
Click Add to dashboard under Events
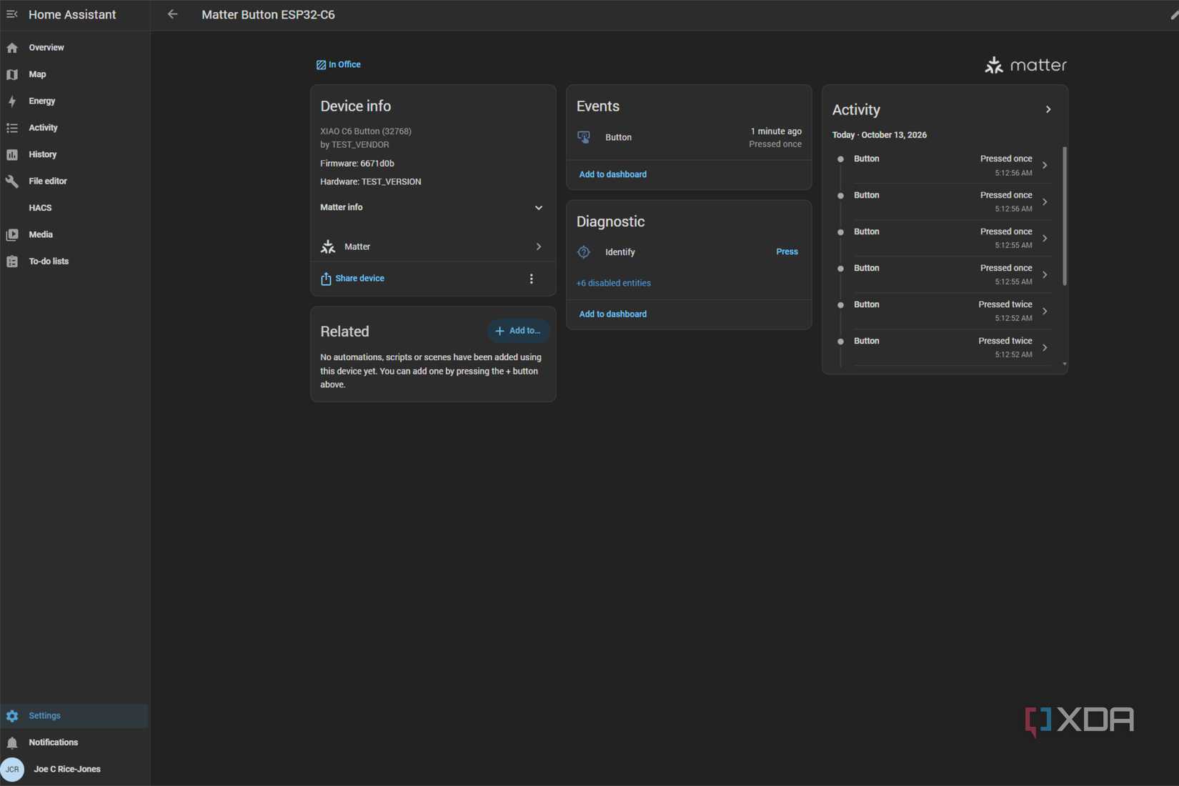(x=612, y=174)
